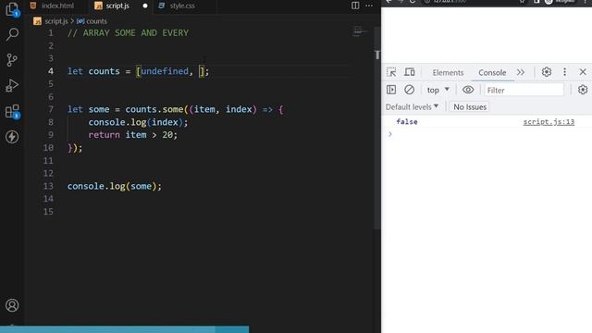This screenshot has height=333, width=592.
Task: Switch to the style.css tab
Action: pos(182,6)
